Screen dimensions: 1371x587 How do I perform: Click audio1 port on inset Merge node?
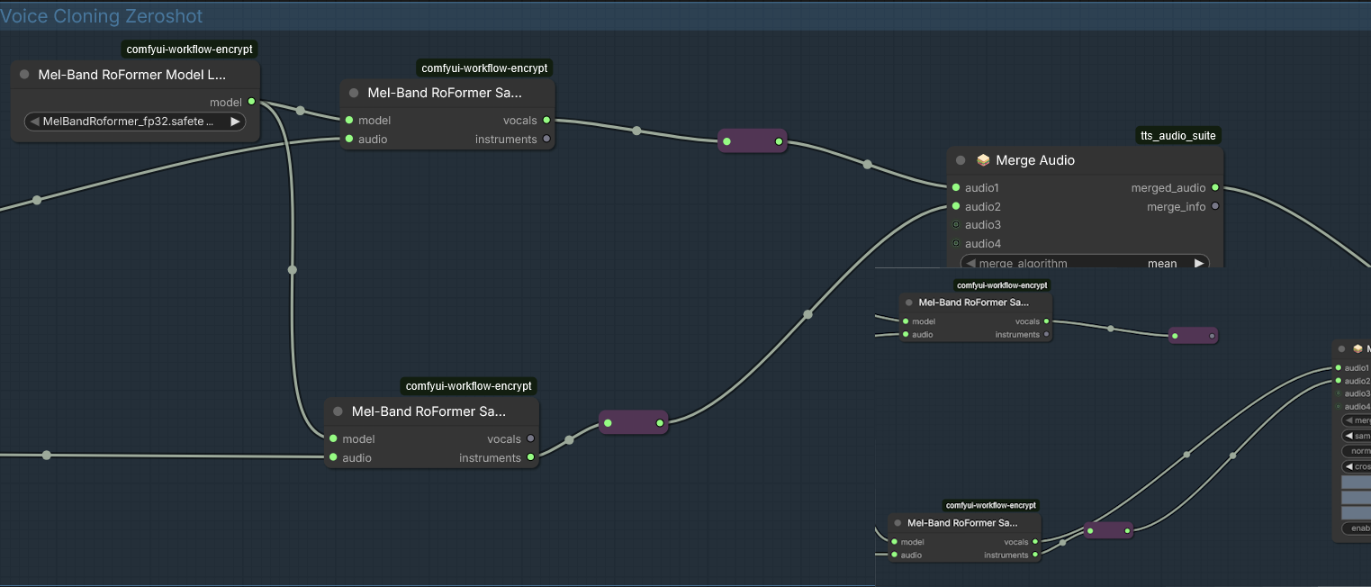click(x=1338, y=367)
